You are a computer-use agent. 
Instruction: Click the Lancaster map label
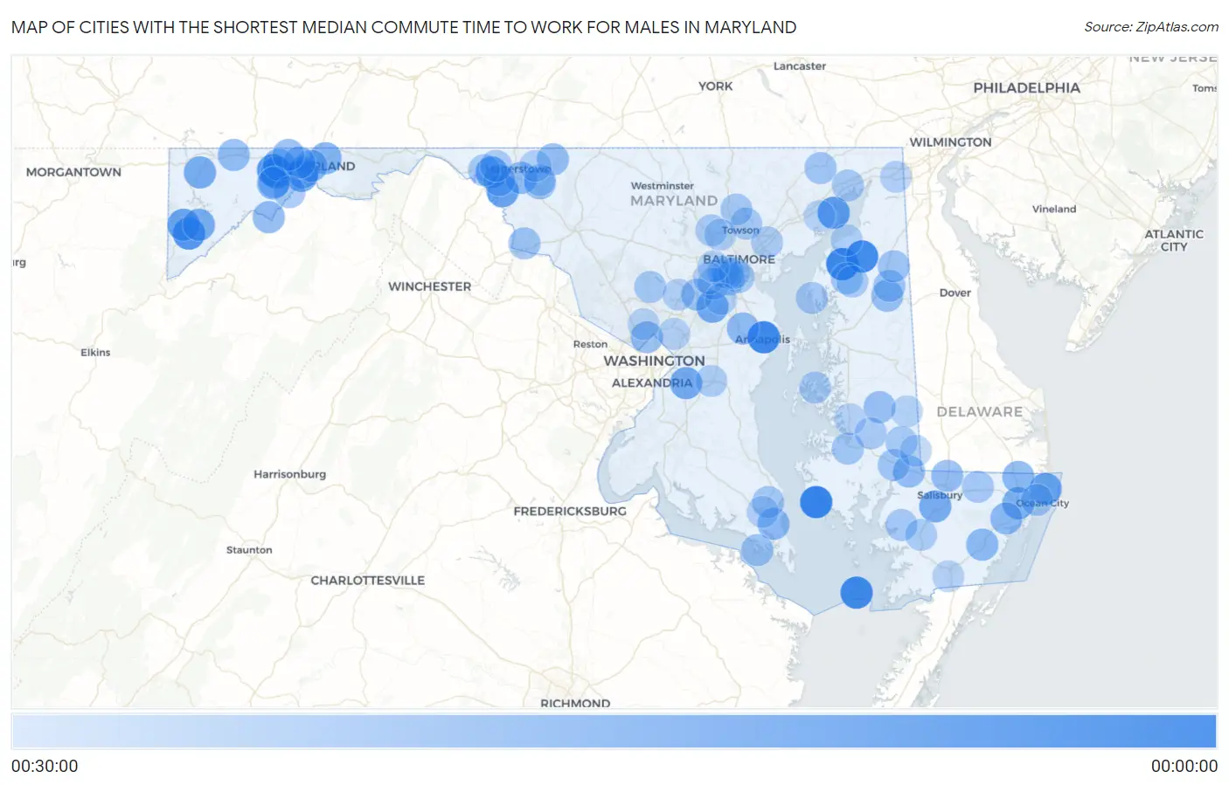pos(799,66)
